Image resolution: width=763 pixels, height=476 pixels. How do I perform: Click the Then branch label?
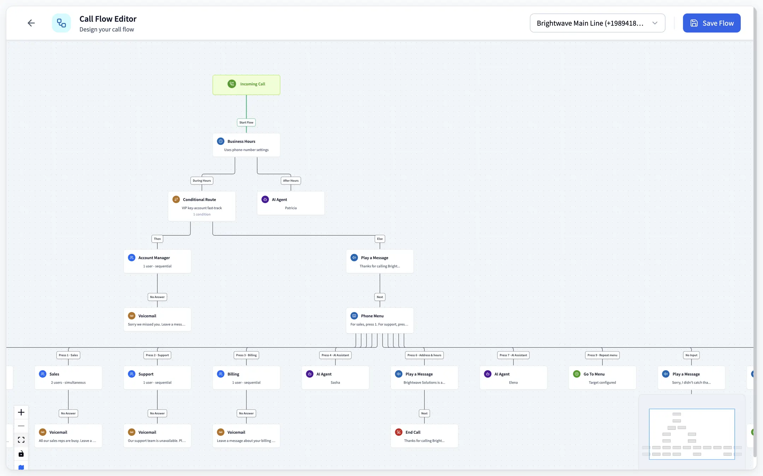(157, 239)
